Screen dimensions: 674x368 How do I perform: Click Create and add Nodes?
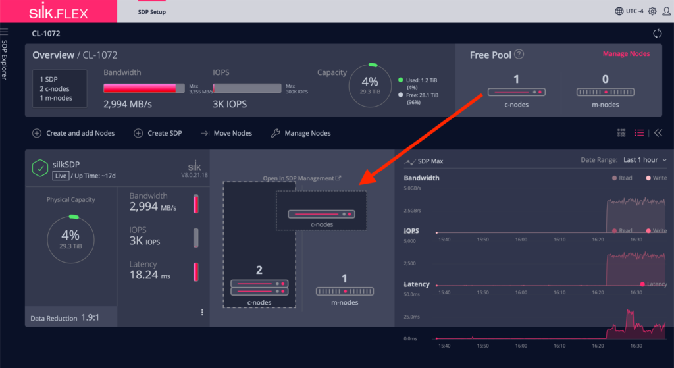click(x=74, y=133)
